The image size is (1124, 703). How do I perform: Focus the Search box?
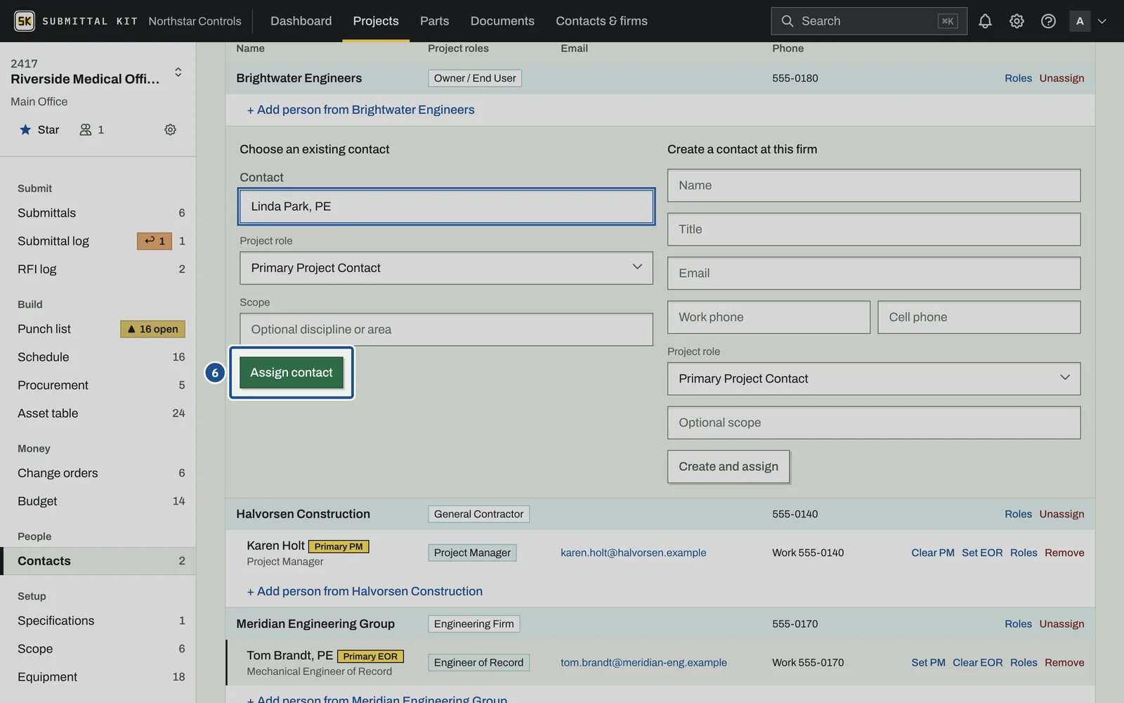[x=869, y=21]
